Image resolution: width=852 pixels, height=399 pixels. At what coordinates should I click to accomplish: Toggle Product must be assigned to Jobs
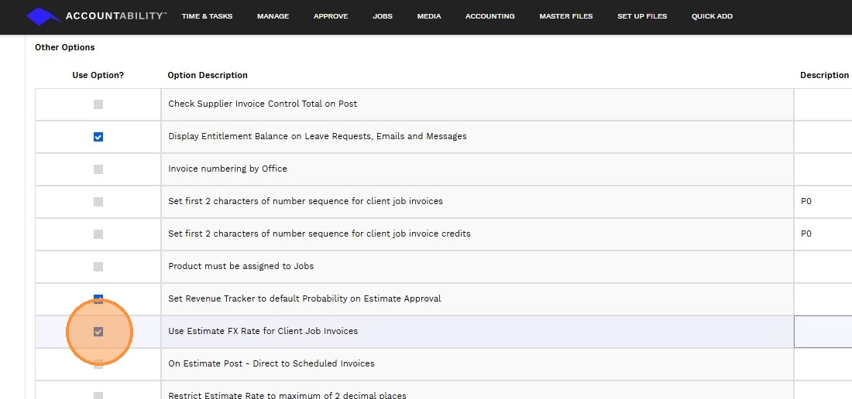pyautogui.click(x=98, y=267)
